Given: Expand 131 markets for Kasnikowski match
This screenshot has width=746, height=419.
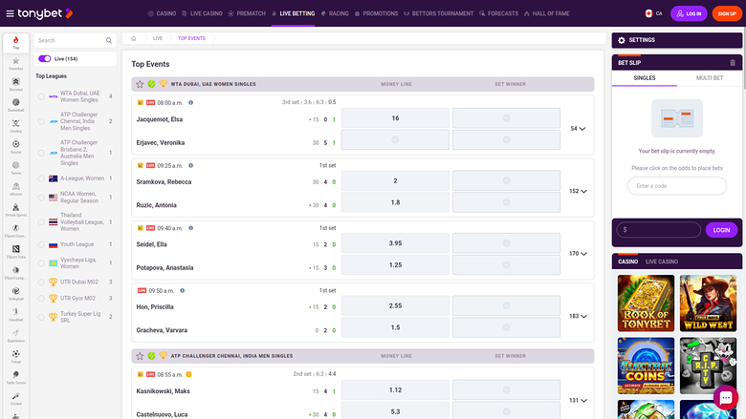Looking at the screenshot, I should click(x=578, y=401).
